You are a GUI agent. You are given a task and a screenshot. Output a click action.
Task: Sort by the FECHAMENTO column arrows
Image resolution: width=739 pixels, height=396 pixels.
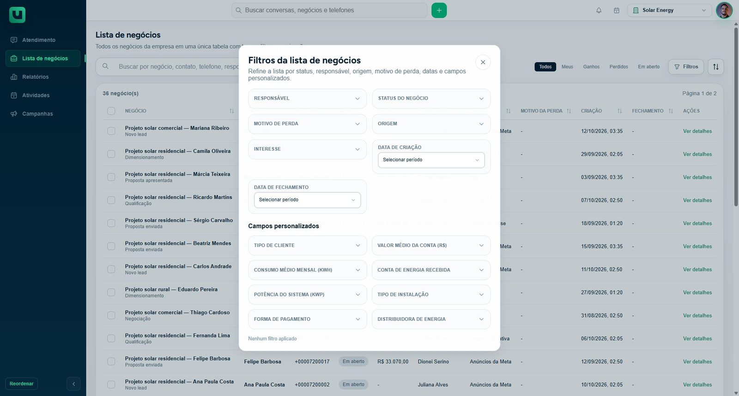[671, 111]
